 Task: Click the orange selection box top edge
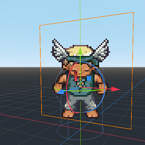[86, 19]
